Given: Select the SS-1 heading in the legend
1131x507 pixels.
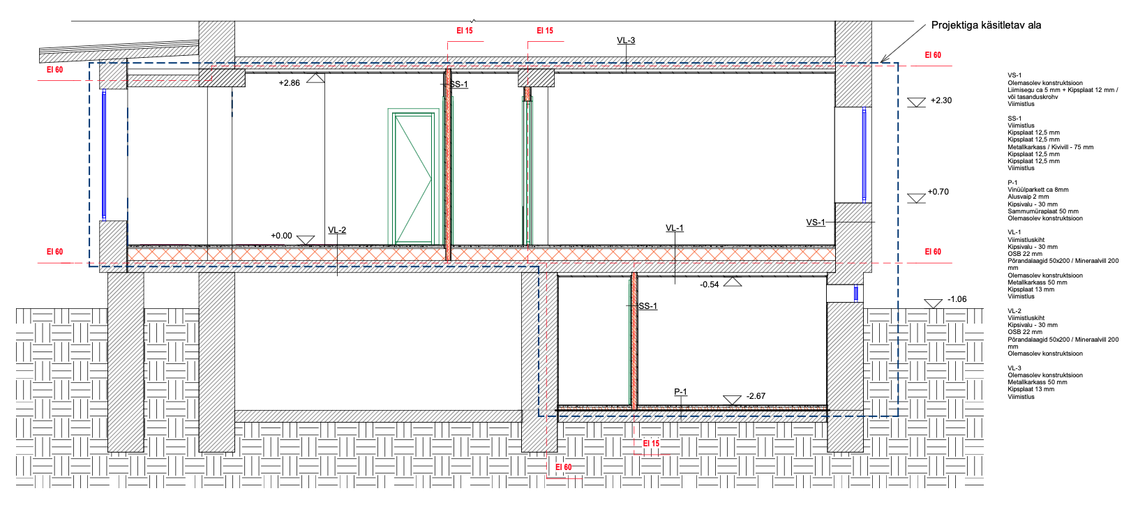Looking at the screenshot, I should pos(1014,119).
